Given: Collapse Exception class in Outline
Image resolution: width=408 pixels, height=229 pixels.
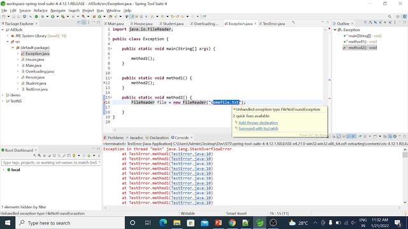Looking at the screenshot, I should click(x=335, y=30).
